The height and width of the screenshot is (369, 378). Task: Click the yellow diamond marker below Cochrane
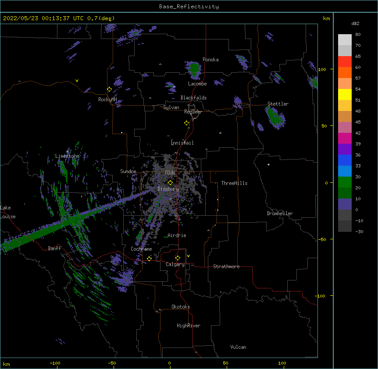[149, 259]
